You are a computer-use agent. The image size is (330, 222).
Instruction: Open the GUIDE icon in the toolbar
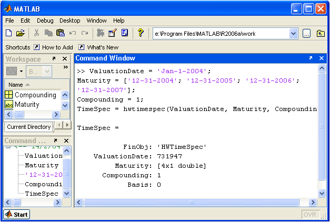click(113, 33)
